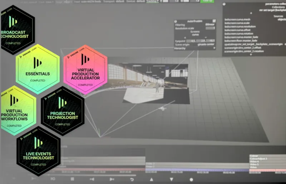Add a screen with plus under curva
Image resolution: width=286 pixels, height=184 pixels.
(185, 38)
